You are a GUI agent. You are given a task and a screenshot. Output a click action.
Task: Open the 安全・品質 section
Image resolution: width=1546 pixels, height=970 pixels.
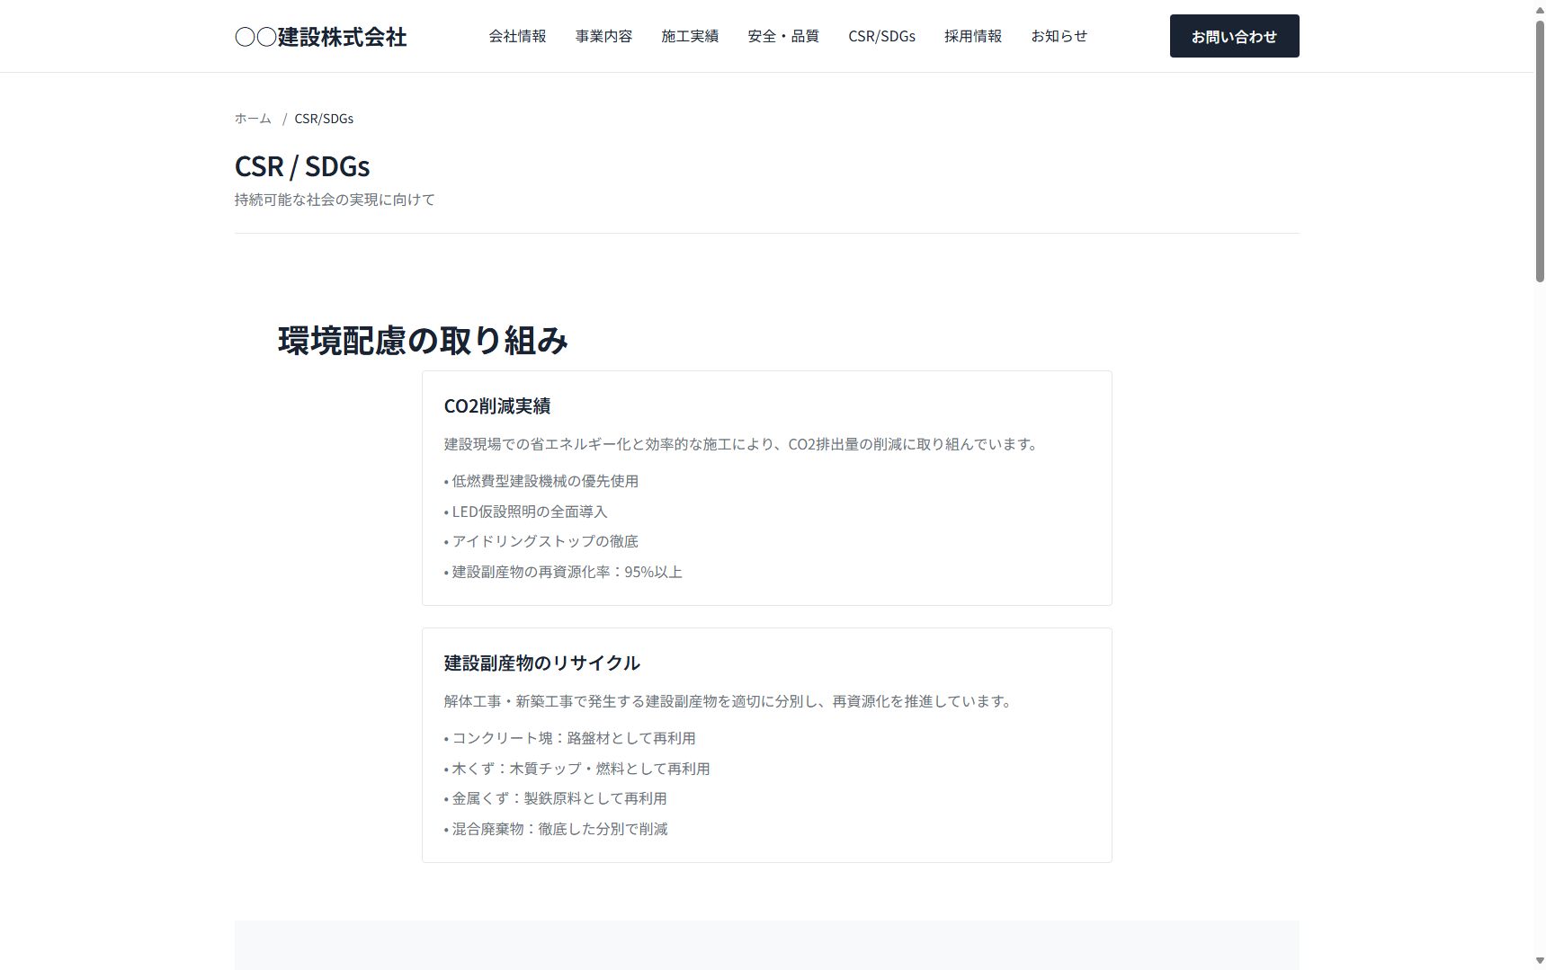[x=782, y=37]
